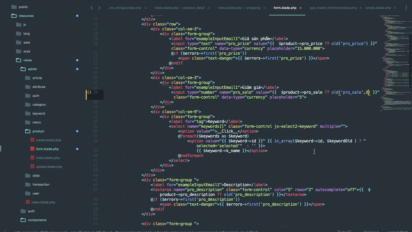
Task: Click autocomplete="off" in the textarea tag
Action: [x=336, y=189]
